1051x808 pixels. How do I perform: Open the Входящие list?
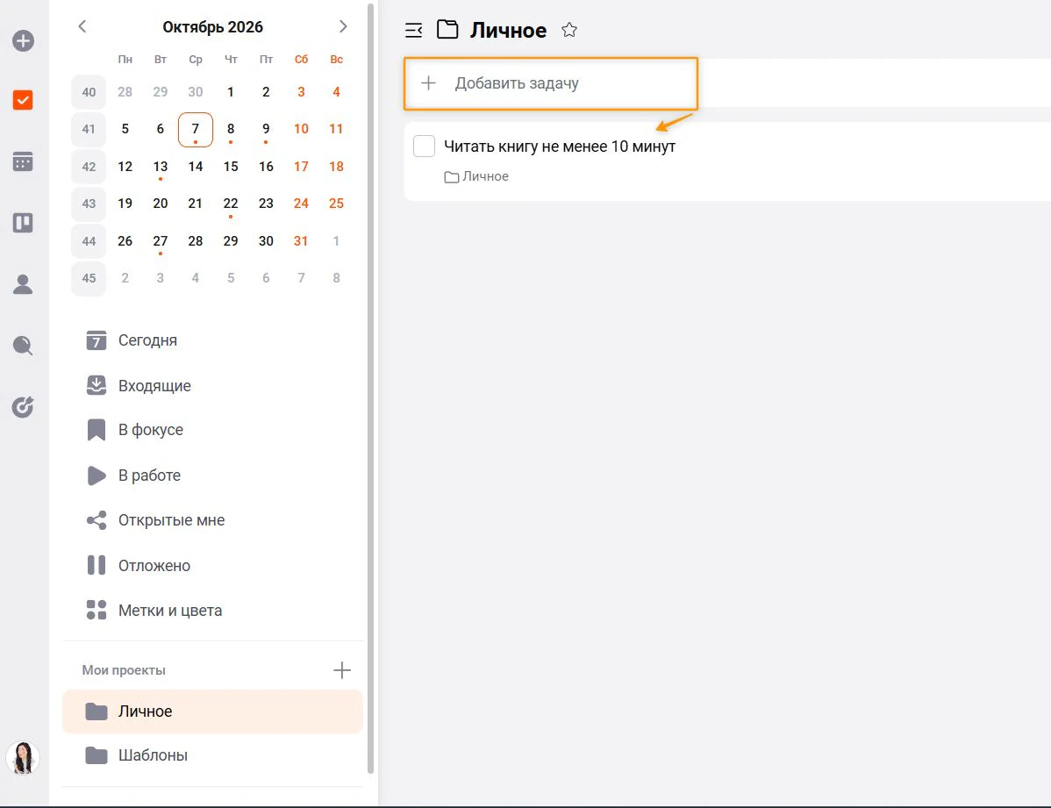pyautogui.click(x=212, y=385)
